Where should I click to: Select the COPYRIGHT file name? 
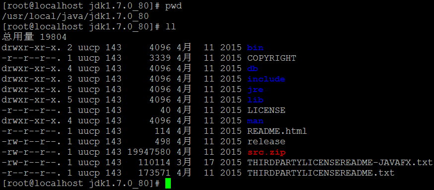pyautogui.click(x=272, y=58)
